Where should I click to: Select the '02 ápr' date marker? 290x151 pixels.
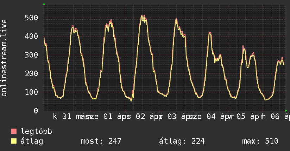[147, 116]
